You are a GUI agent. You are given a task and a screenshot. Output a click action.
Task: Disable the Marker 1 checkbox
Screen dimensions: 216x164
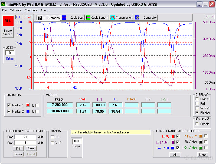click(x=9, y=105)
